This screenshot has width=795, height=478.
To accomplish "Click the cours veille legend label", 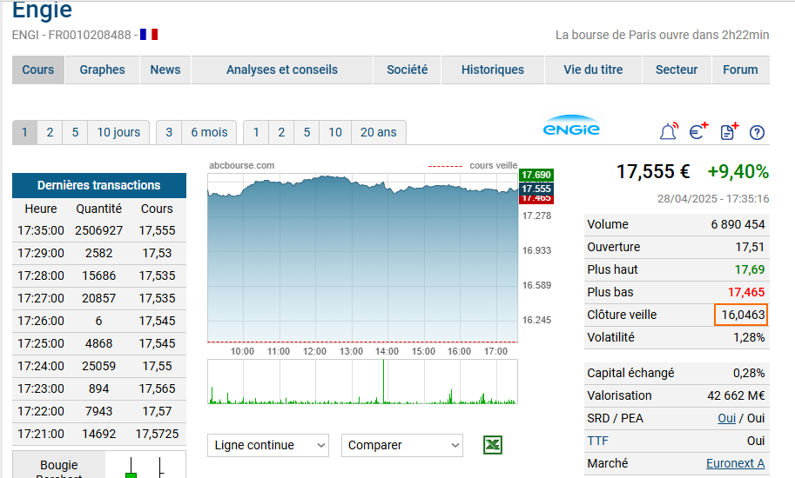I will coord(494,165).
